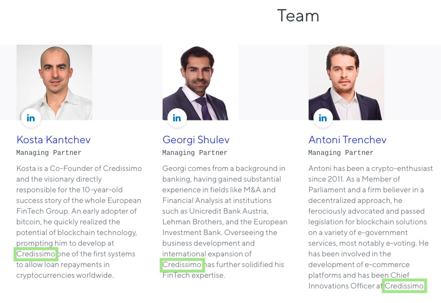Open Antoni Trenchev's LinkedIn icon
The width and height of the screenshot is (441, 303).
pos(323,118)
